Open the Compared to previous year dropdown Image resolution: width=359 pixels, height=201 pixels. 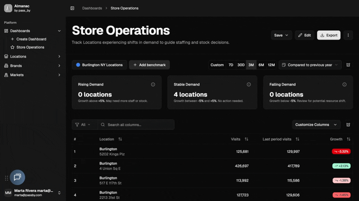point(310,65)
